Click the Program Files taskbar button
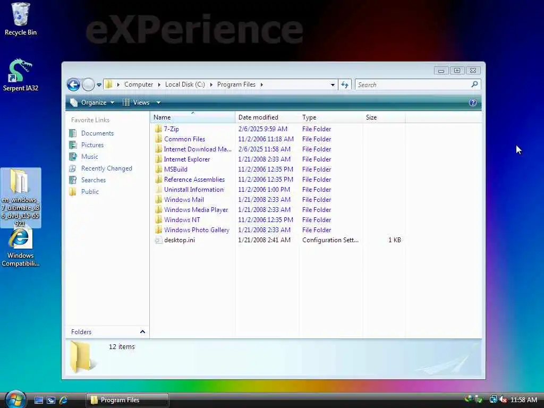 point(127,400)
